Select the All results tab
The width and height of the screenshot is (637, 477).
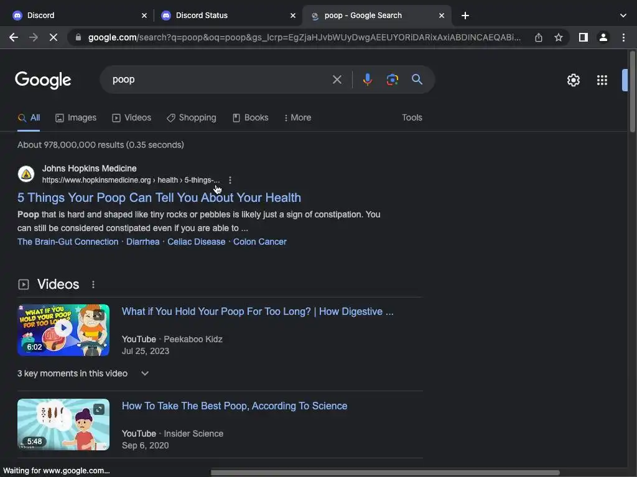[29, 117]
